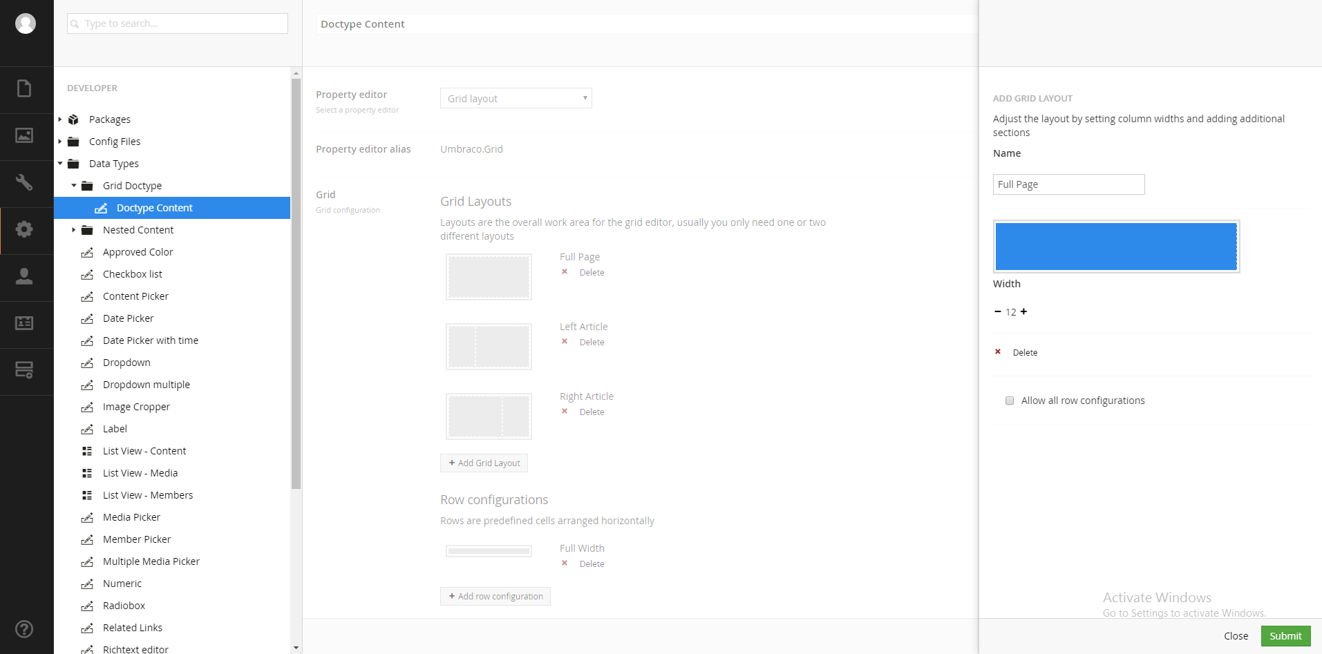
Task: Open the Right Article layout thumbnail
Action: click(489, 416)
